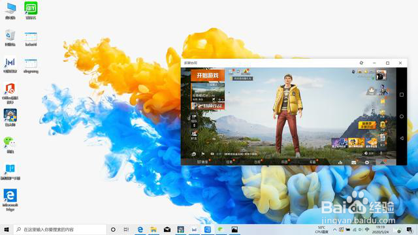This screenshot has width=418, height=235.
Task: Open the purple event thumbnail
Action: 340,143
